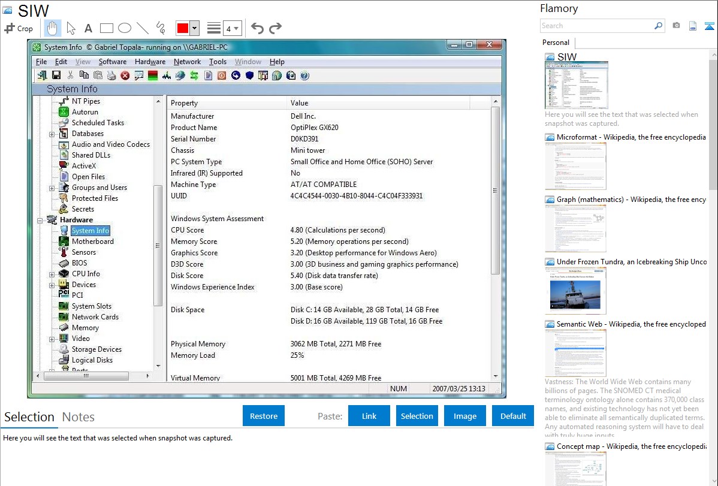Click the scissors cut icon in SIW toolbar
The width and height of the screenshot is (718, 486).
tap(70, 76)
